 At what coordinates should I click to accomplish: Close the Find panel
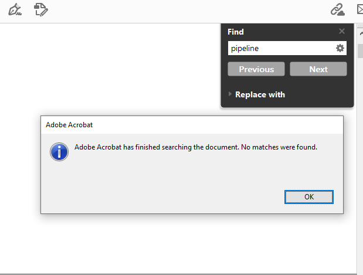(342, 31)
